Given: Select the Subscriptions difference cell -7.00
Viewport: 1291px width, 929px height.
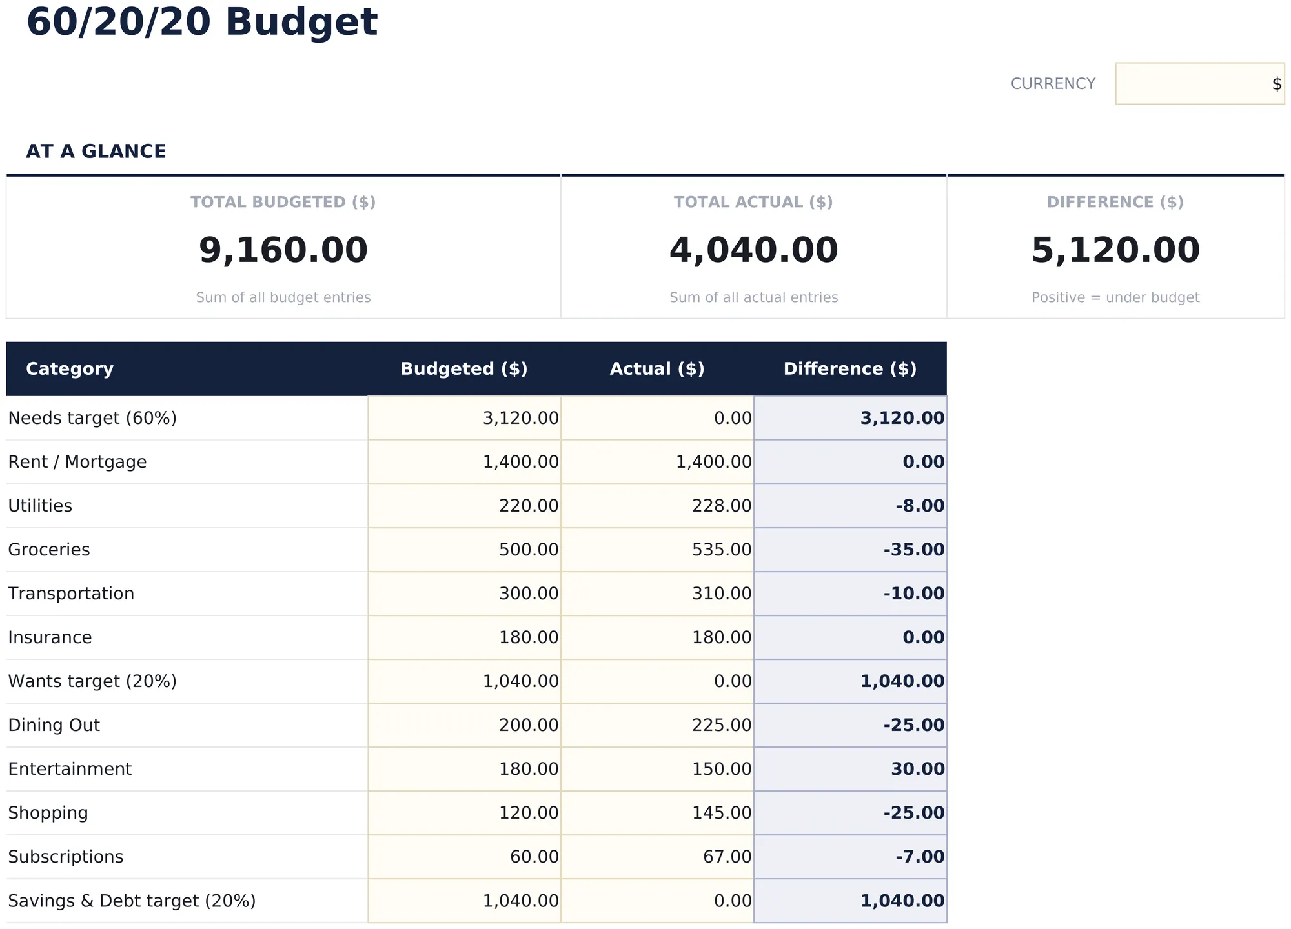Looking at the screenshot, I should click(x=850, y=857).
